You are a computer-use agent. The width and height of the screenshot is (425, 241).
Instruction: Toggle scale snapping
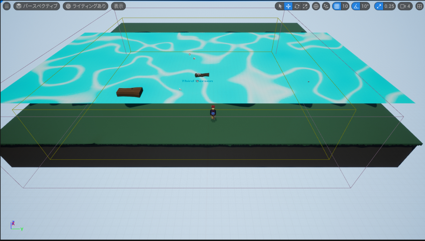click(x=379, y=6)
